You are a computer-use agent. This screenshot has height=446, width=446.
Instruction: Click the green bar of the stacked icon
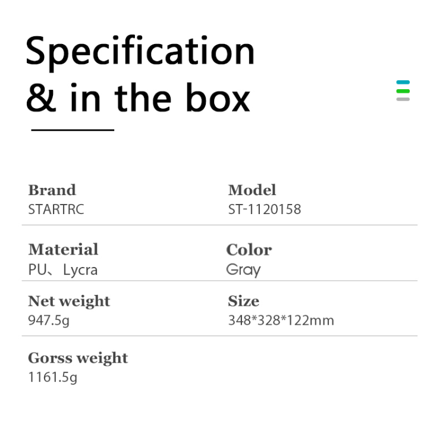point(403,91)
